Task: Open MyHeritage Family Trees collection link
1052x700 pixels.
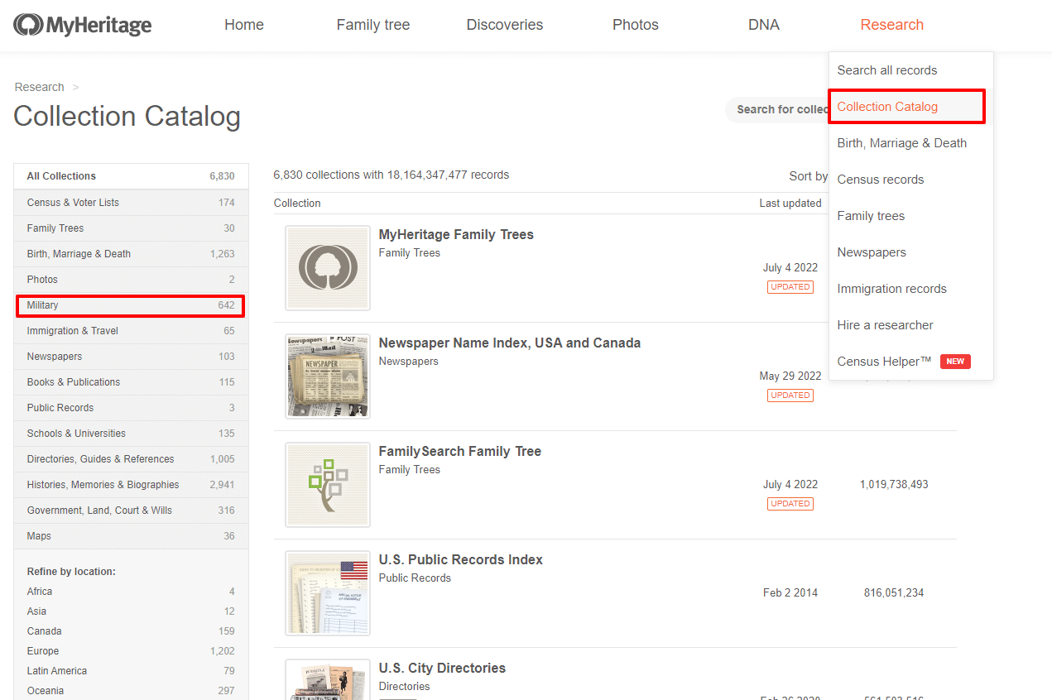Action: [456, 235]
